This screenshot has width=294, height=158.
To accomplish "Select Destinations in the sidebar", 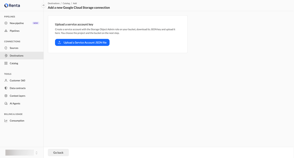I will pos(22,56).
